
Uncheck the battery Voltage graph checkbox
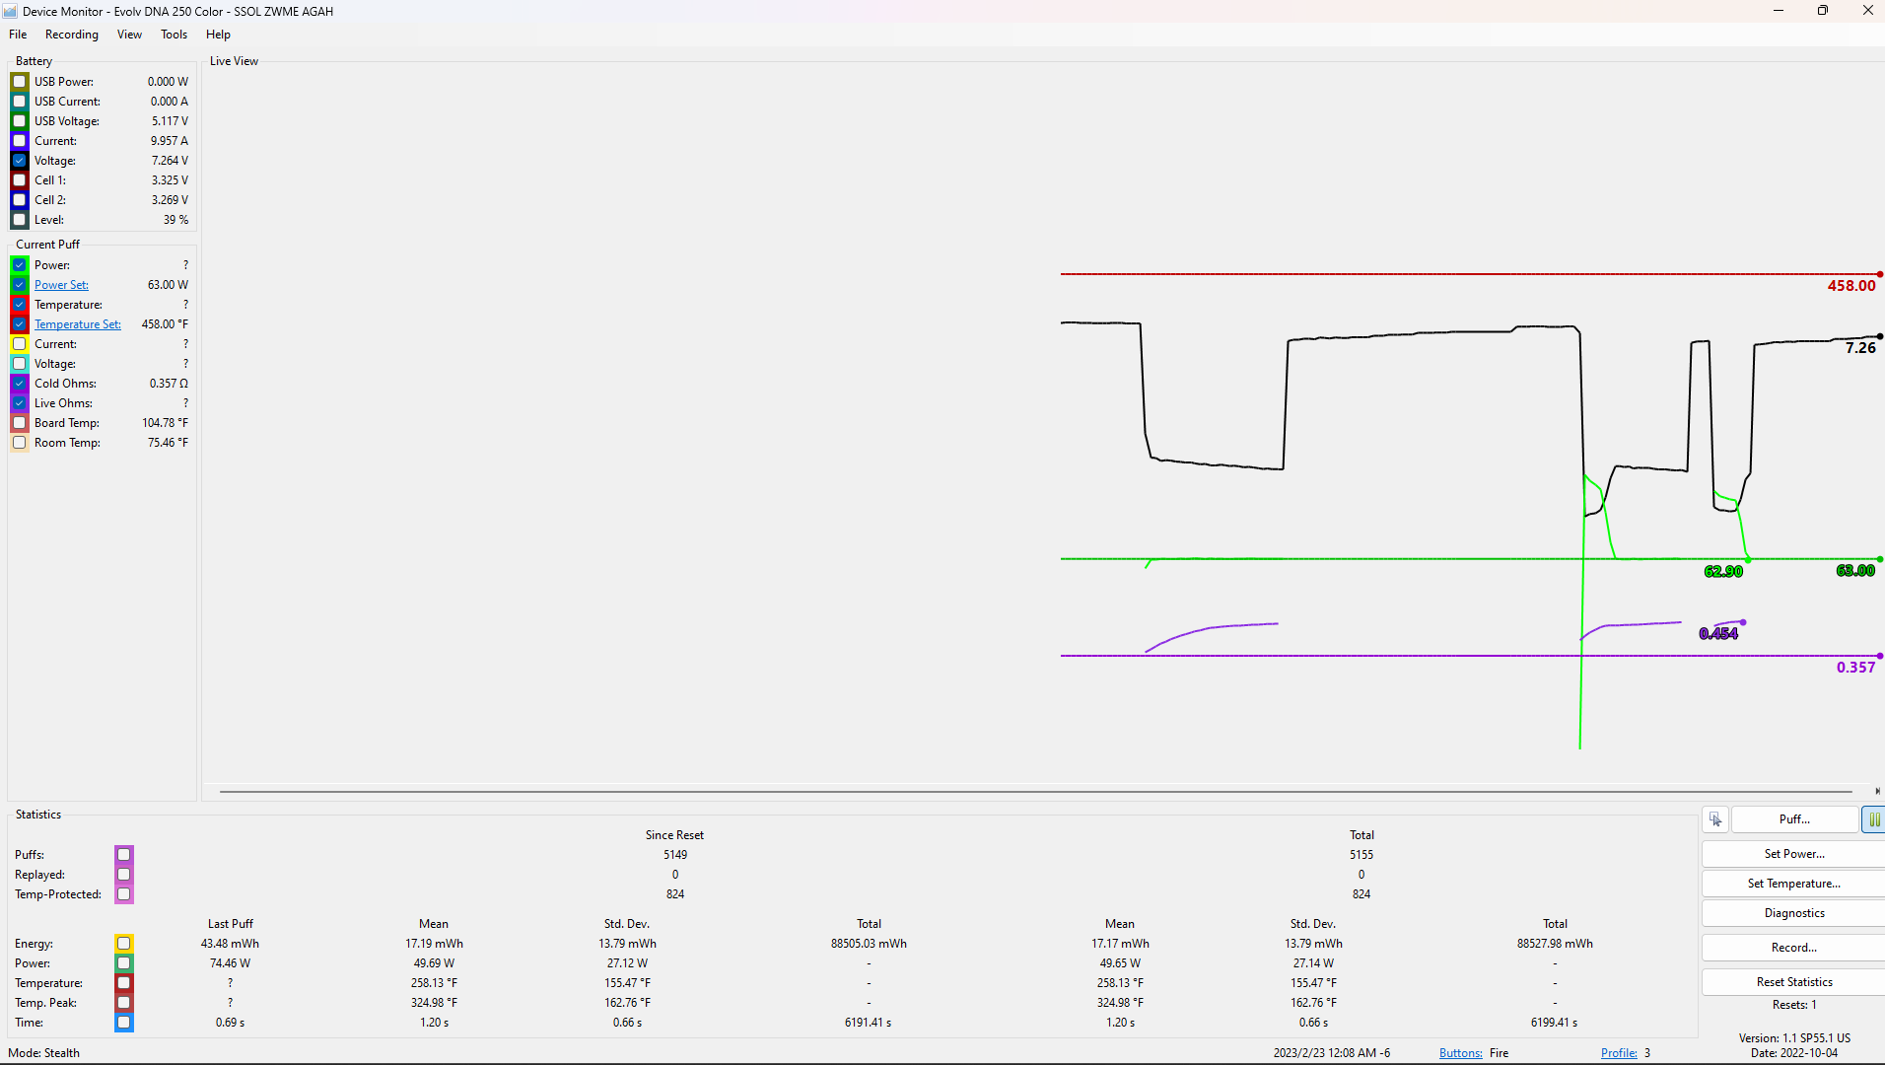20,161
